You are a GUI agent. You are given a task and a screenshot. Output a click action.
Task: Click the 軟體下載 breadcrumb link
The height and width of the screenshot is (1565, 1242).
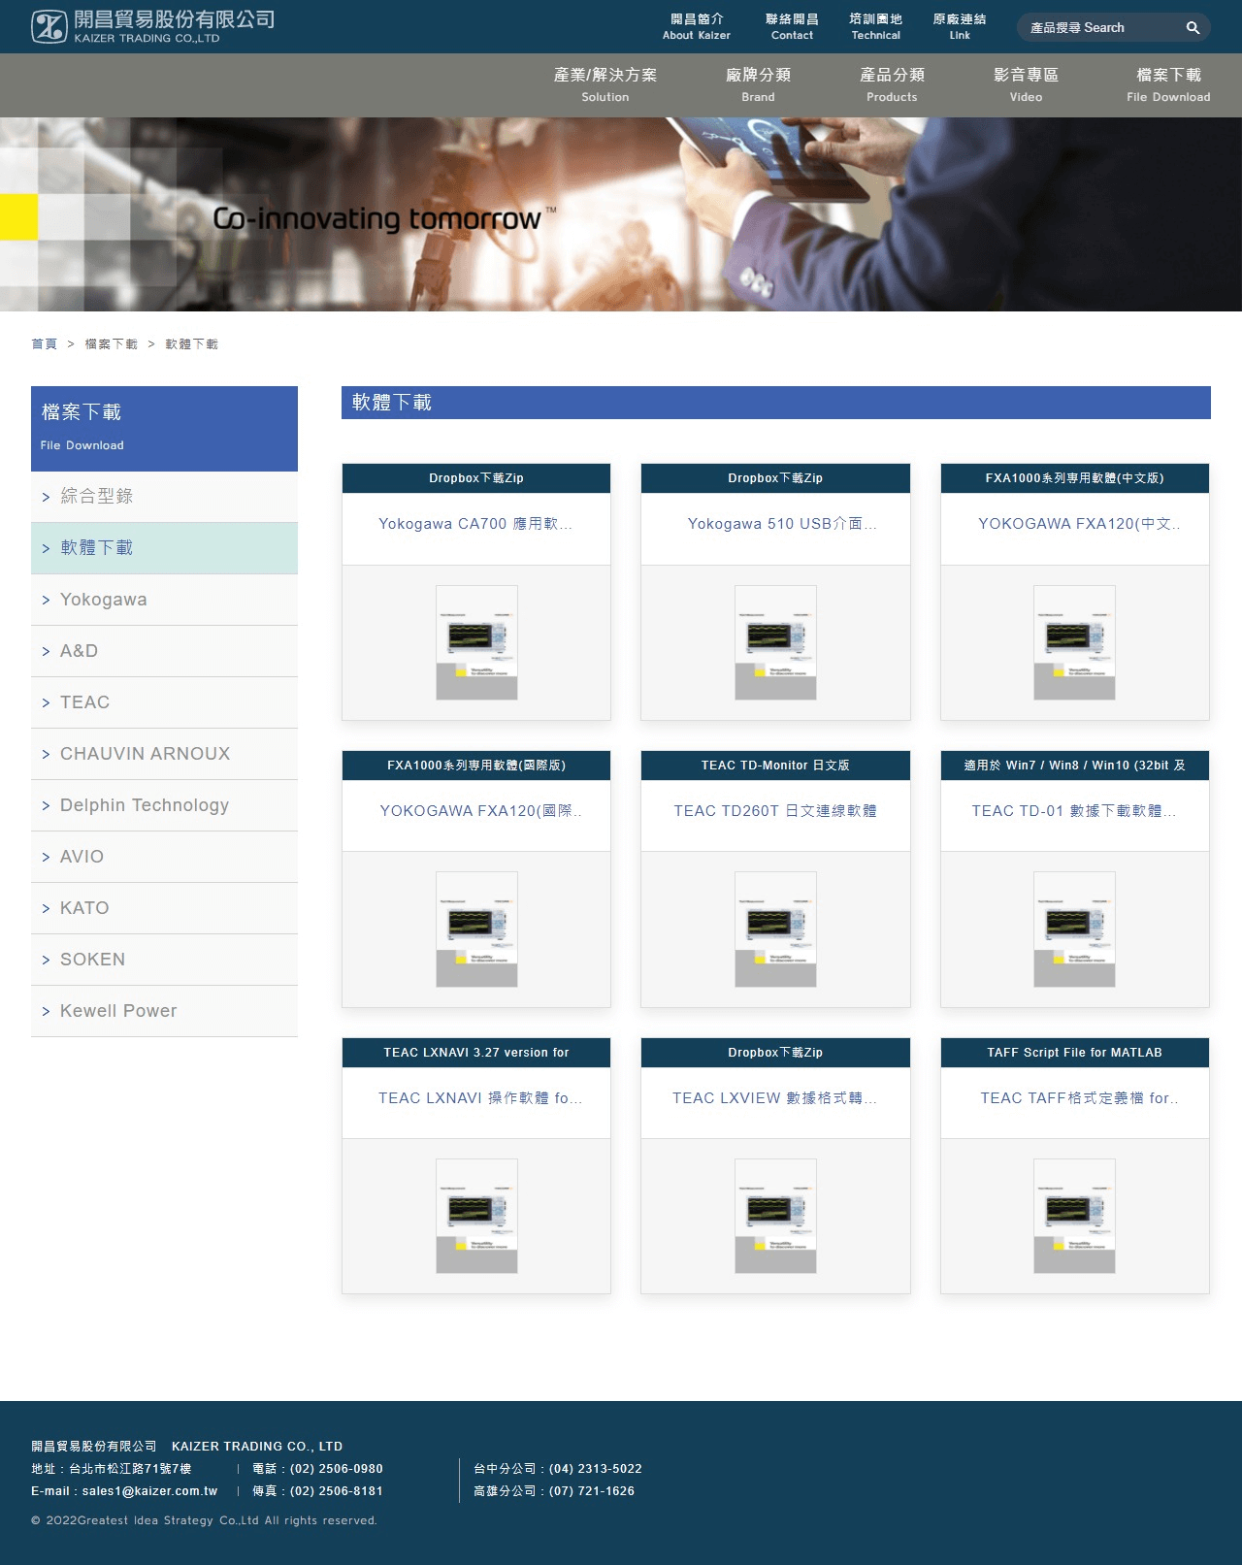pyautogui.click(x=191, y=344)
